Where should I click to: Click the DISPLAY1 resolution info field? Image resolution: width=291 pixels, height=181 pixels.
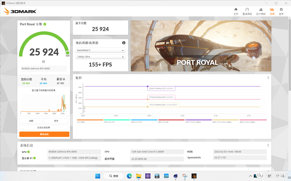[74, 158]
